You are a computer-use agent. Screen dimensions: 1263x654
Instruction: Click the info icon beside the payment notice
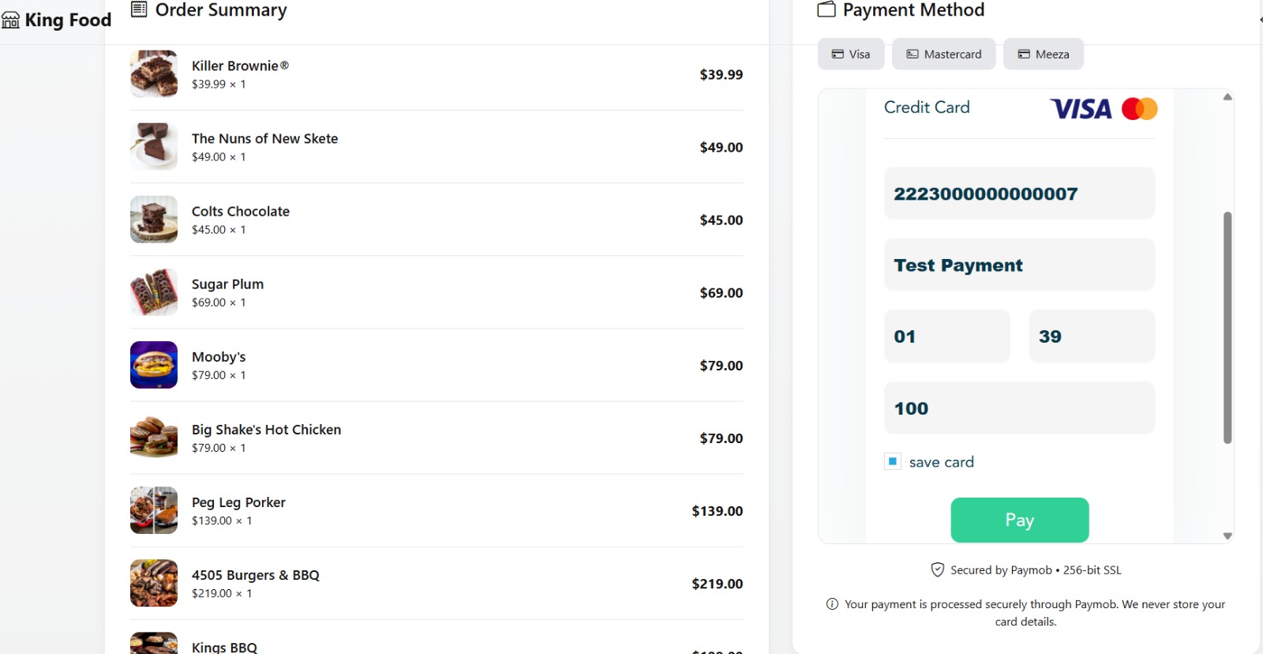[832, 604]
